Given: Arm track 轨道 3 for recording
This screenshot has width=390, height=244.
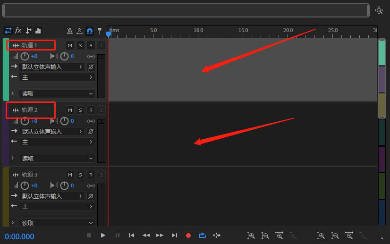Looking at the screenshot, I should click(91, 175).
